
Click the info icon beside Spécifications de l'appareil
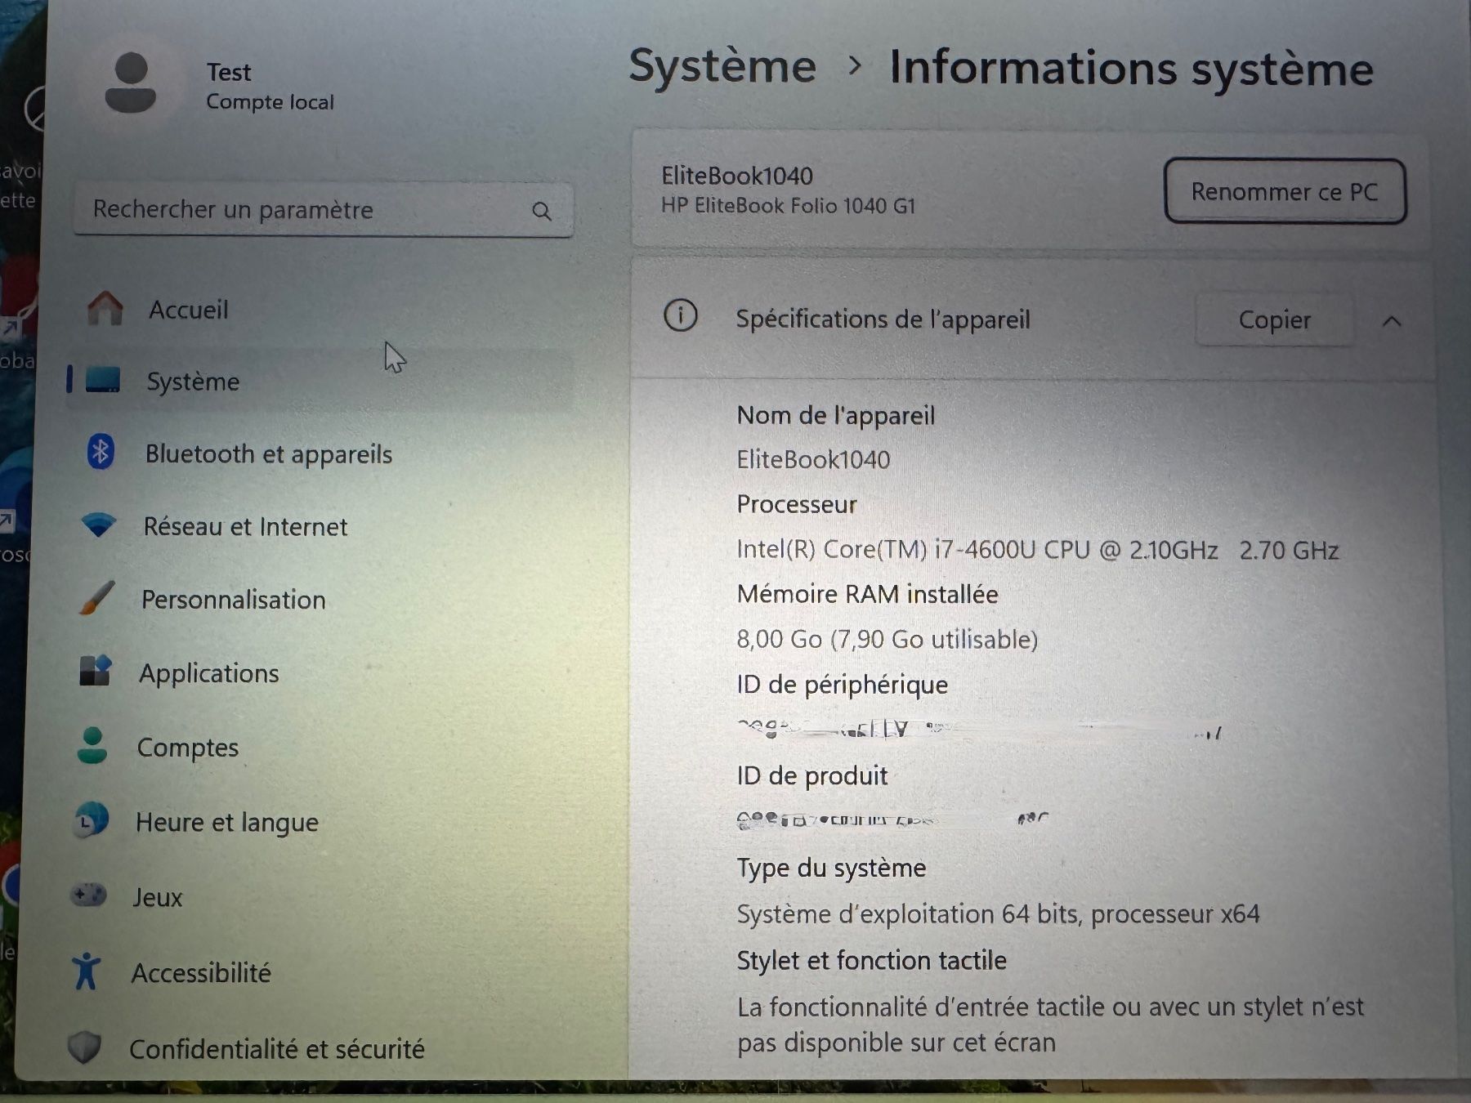click(680, 315)
